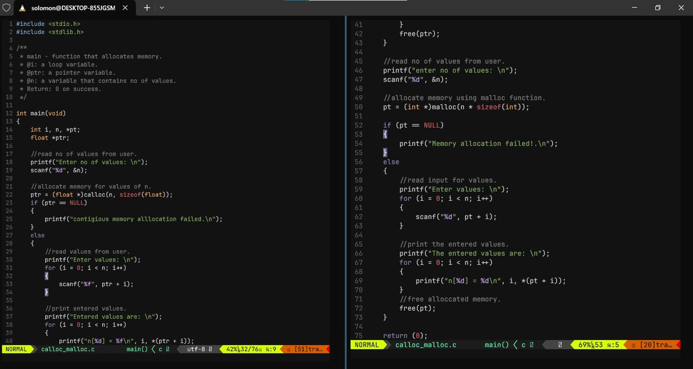Screen dimensions: 693x369
Task: Close the solomon@DESKTOP-855JGSM tab
Action: (x=125, y=8)
